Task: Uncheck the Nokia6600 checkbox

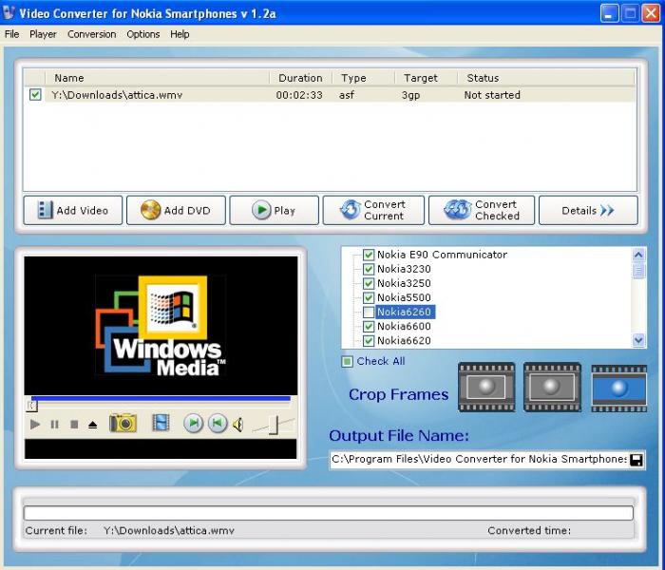Action: coord(369,326)
